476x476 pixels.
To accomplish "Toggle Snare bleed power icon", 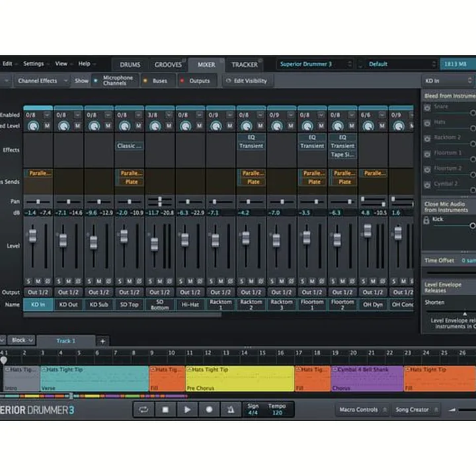I will click(427, 108).
